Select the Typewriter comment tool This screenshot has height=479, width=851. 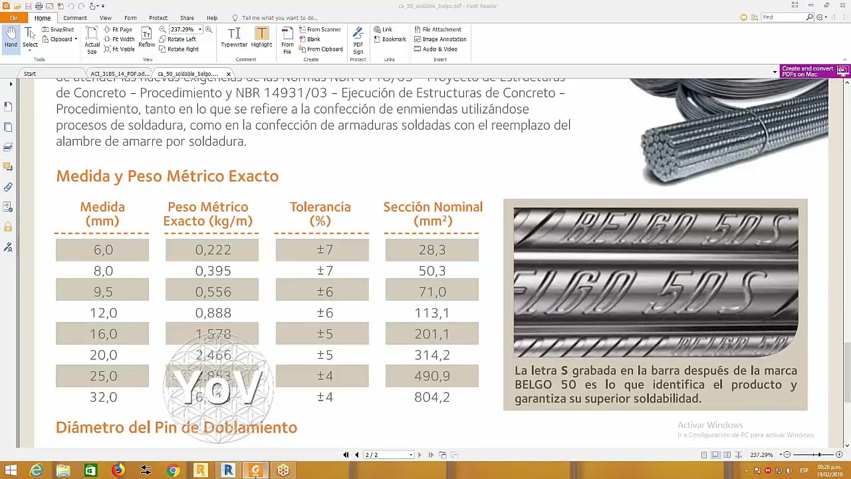pyautogui.click(x=234, y=37)
